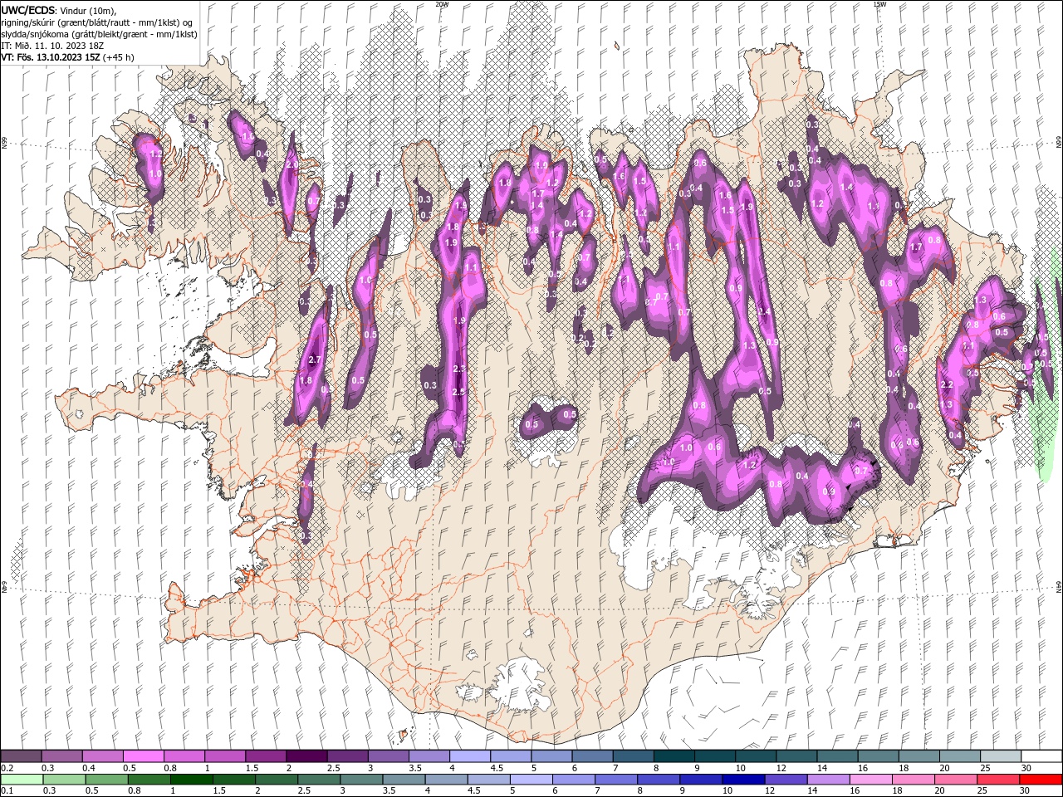Choose rain legend swatch between 2.5 and 3

(x=318, y=779)
